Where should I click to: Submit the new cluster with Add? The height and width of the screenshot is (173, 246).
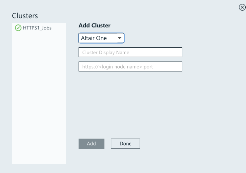91,144
